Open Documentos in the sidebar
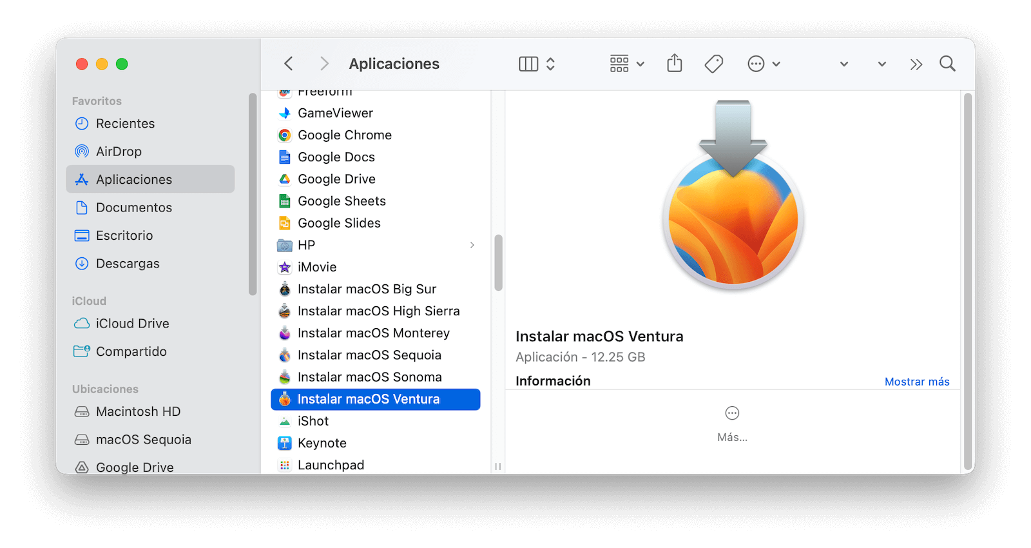 pos(150,208)
